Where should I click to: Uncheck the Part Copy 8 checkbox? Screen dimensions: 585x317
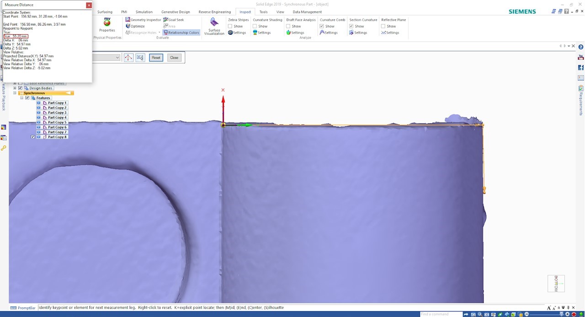pos(32,137)
